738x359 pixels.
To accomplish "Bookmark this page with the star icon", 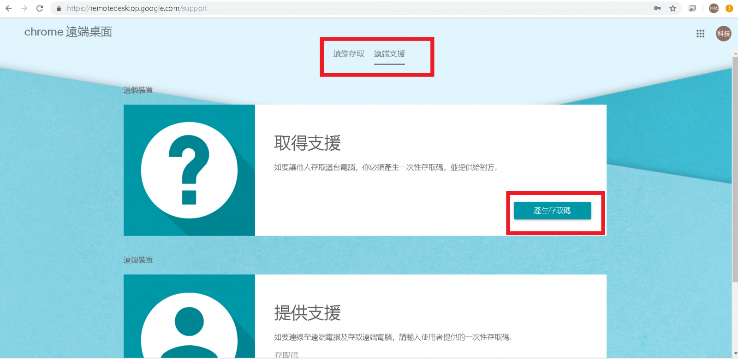I will tap(673, 8).
